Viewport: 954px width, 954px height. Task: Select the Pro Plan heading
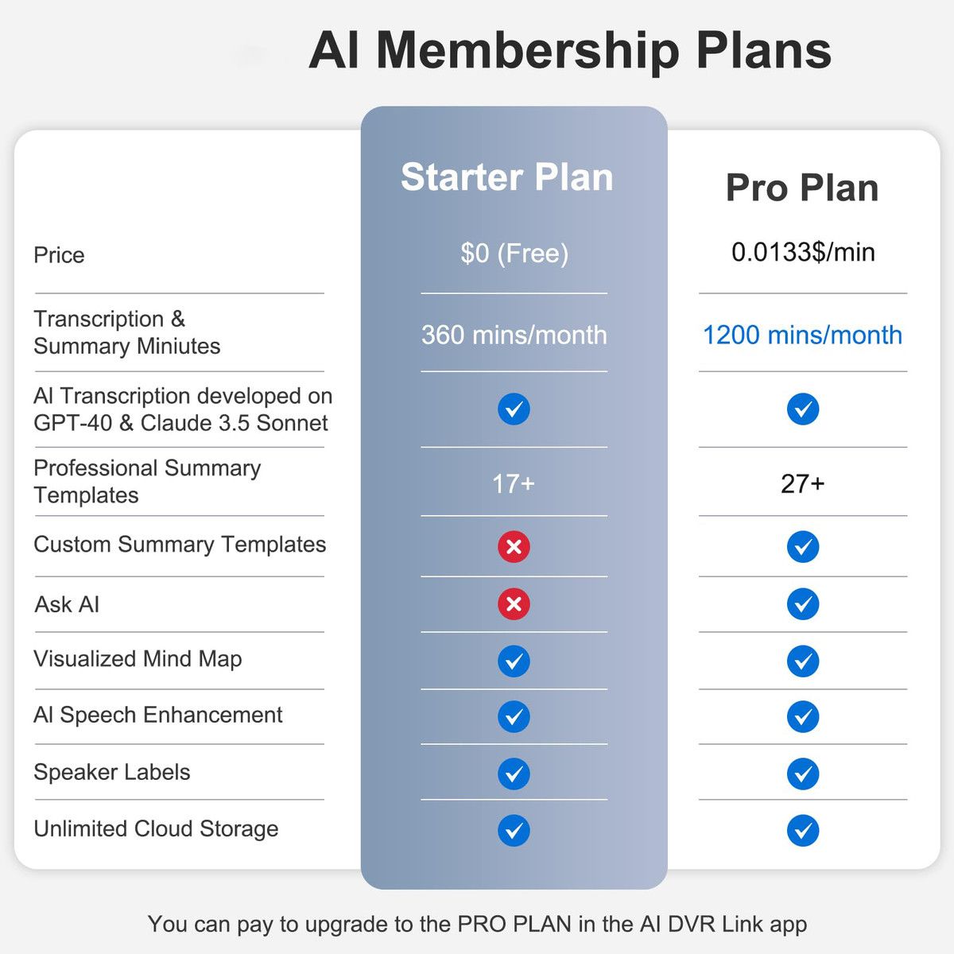(x=802, y=188)
